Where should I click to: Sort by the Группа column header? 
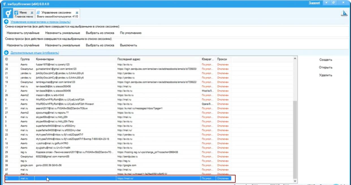[27, 59]
